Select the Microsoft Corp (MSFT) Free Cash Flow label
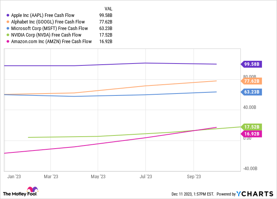277x199 pixels. 50,28
